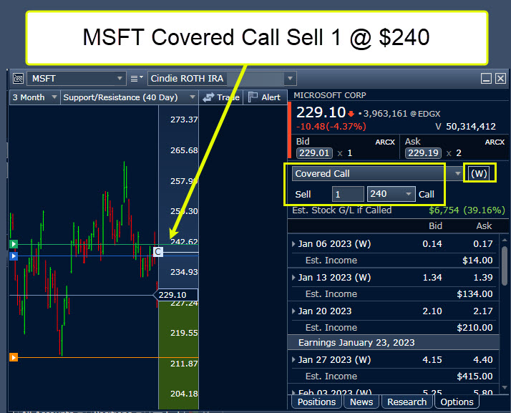This screenshot has width=511, height=413.
Task: Switch to the Positions tab
Action: click(x=316, y=402)
